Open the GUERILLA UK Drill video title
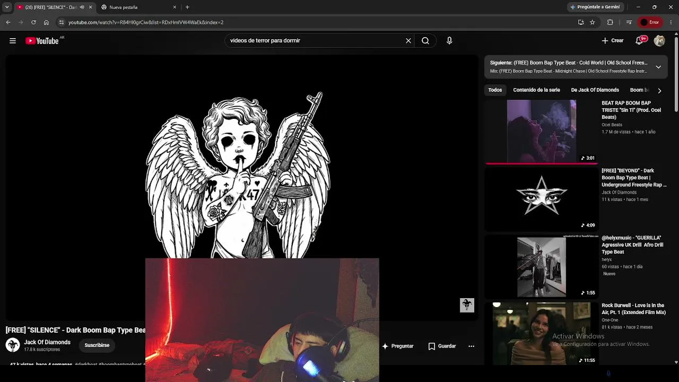679x382 pixels. click(632, 245)
